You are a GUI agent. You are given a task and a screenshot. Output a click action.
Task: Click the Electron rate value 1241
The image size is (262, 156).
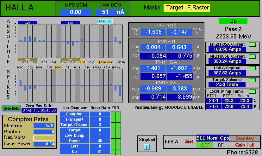[x=44, y=125]
